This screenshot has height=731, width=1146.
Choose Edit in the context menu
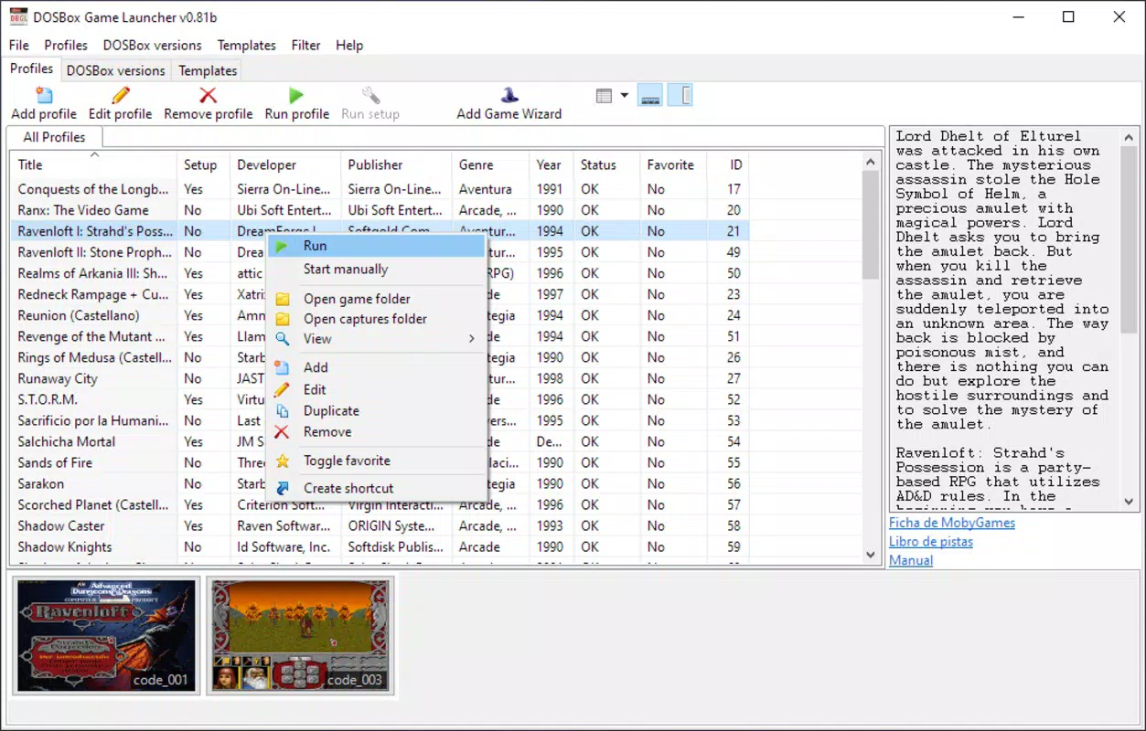[x=376, y=389]
